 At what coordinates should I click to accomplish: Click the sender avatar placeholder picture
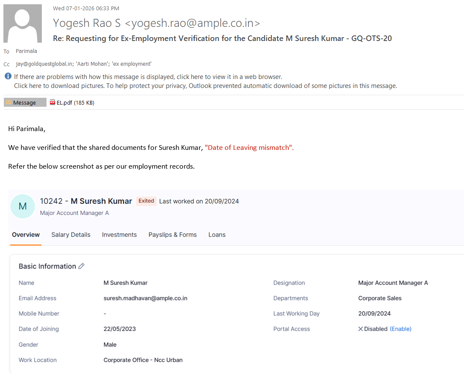[x=23, y=23]
